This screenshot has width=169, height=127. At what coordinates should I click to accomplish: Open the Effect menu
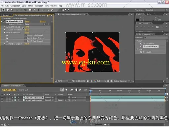(31, 6)
